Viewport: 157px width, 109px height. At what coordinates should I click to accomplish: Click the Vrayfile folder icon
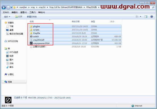click(x=31, y=33)
